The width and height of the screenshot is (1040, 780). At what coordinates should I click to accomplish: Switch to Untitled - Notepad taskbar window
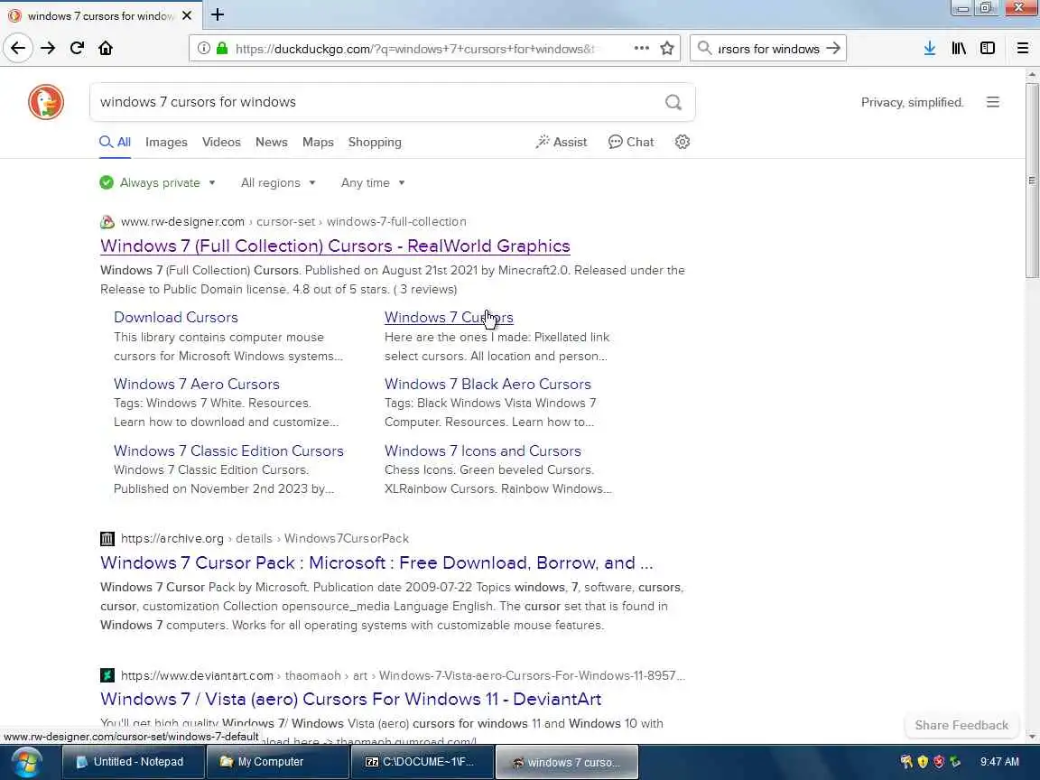pyautogui.click(x=132, y=761)
